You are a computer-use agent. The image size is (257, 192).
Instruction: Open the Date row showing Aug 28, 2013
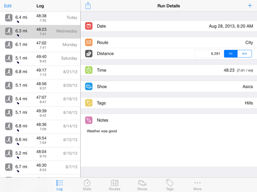(169, 26)
